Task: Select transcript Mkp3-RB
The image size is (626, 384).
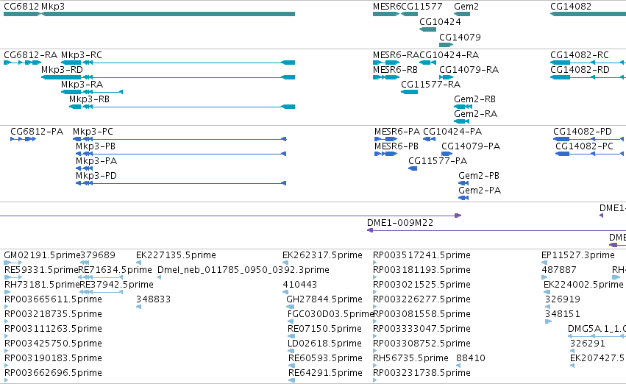Action: coord(89,99)
